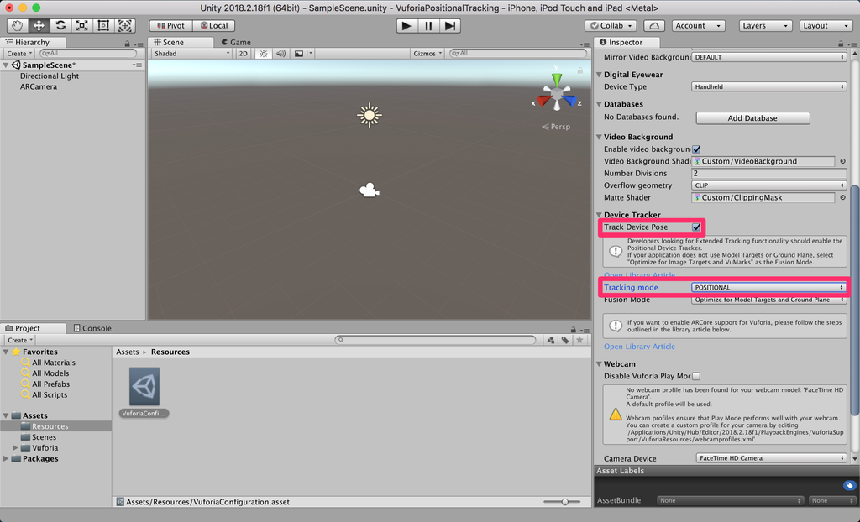Select the Hand tool in toolbar
Image resolution: width=860 pixels, height=522 pixels.
[x=18, y=26]
